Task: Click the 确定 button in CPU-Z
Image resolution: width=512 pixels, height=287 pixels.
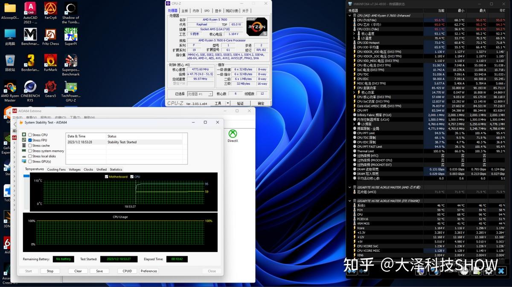Action: pyautogui.click(x=261, y=103)
